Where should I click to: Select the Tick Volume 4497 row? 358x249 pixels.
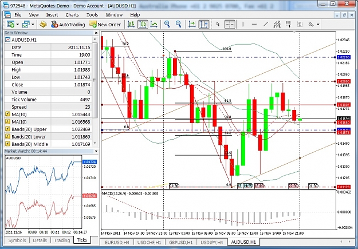coord(48,100)
